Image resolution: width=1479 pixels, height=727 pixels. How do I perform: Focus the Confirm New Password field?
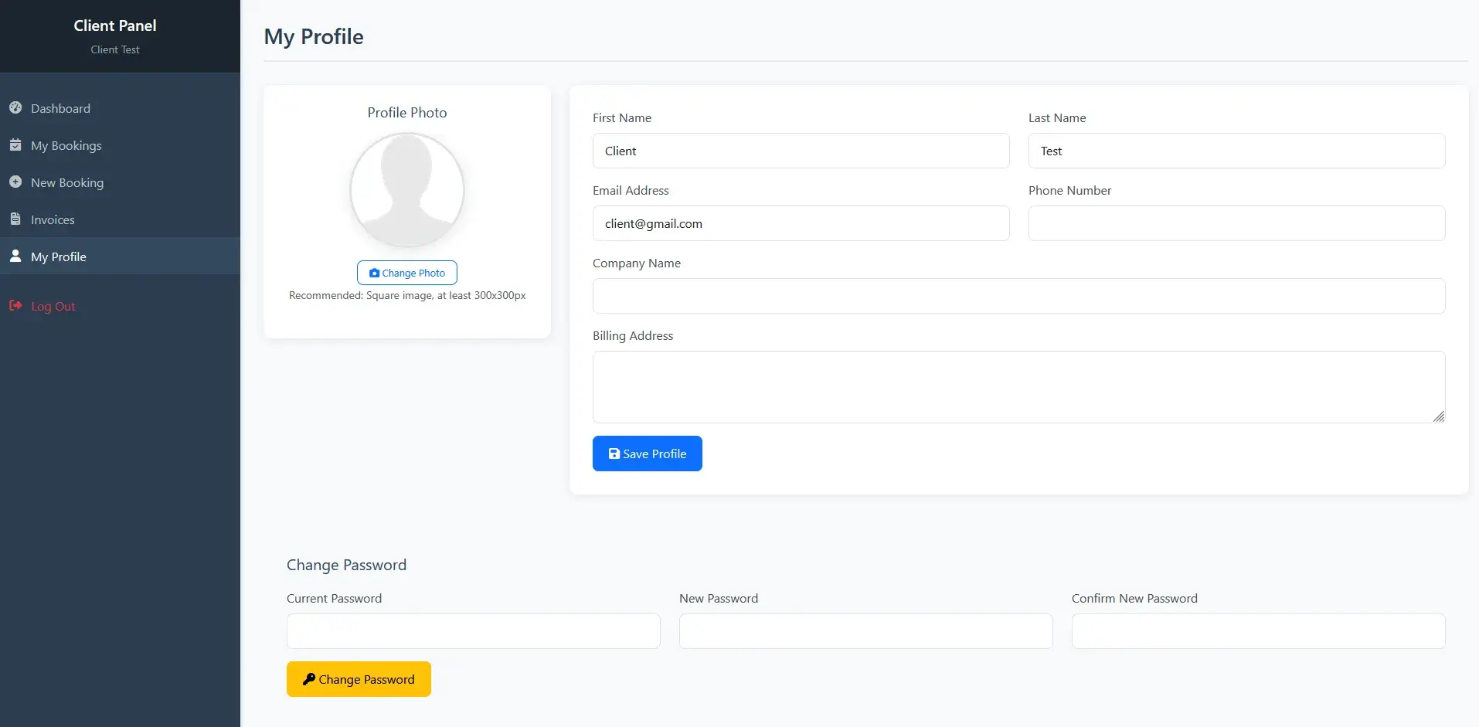1258,631
